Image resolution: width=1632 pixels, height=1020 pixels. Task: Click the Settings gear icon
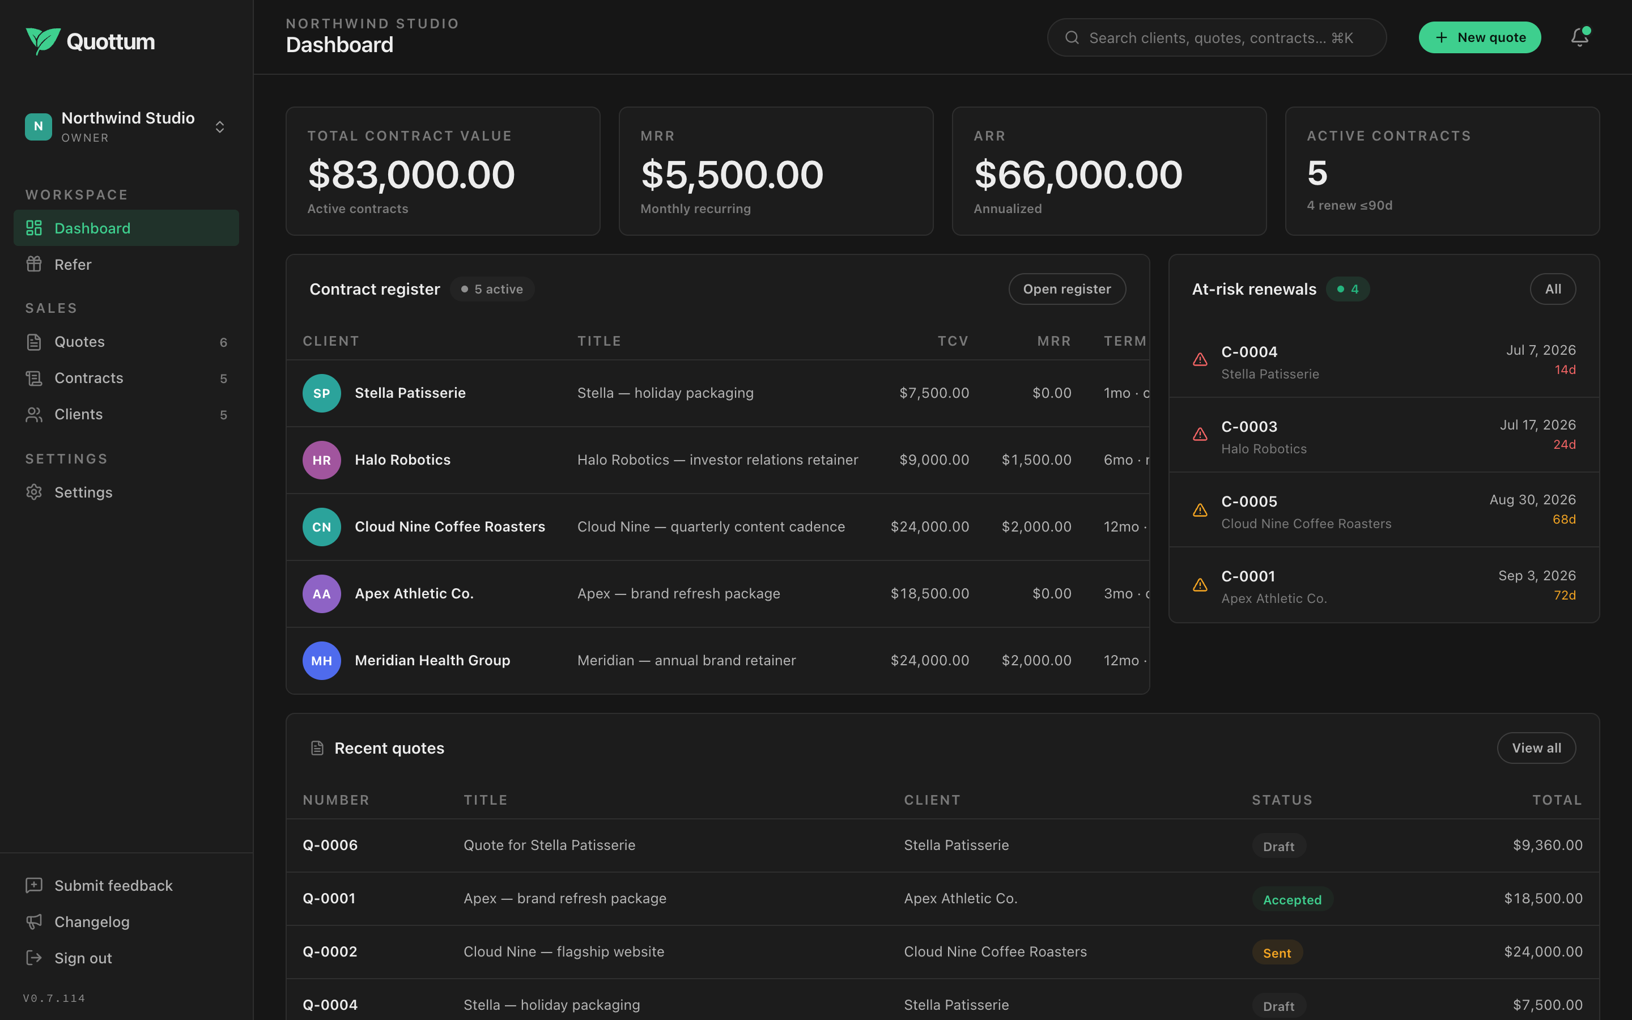tap(34, 492)
